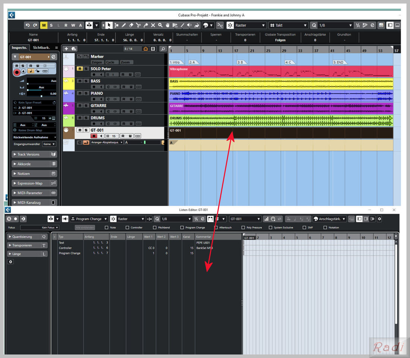Select the Zoom magnifier tool
Image resolution: width=410 pixels, height=358 pixels.
click(160, 25)
